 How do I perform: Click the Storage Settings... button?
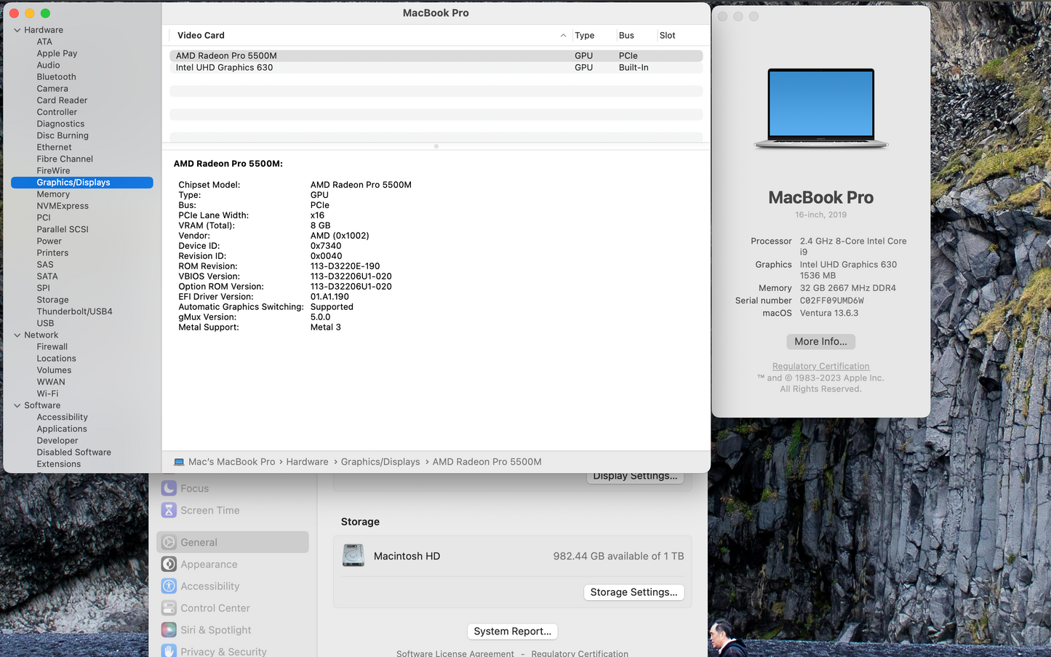click(x=633, y=592)
